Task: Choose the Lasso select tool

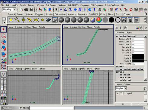Action: [x=4, y=36]
